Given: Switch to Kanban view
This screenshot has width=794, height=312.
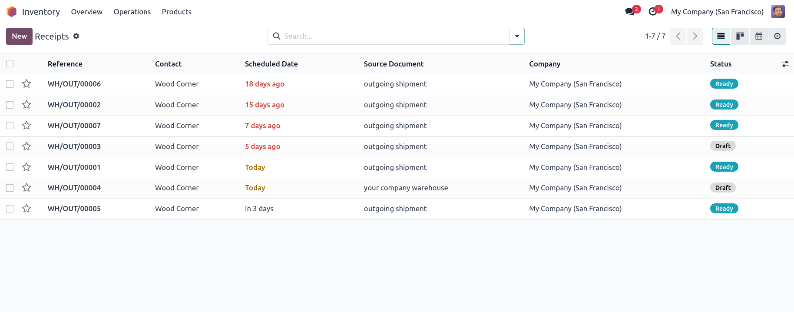Looking at the screenshot, I should coord(740,36).
